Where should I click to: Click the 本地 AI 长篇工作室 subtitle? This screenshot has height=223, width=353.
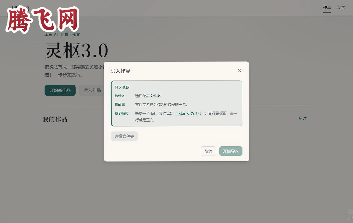(x=62, y=35)
